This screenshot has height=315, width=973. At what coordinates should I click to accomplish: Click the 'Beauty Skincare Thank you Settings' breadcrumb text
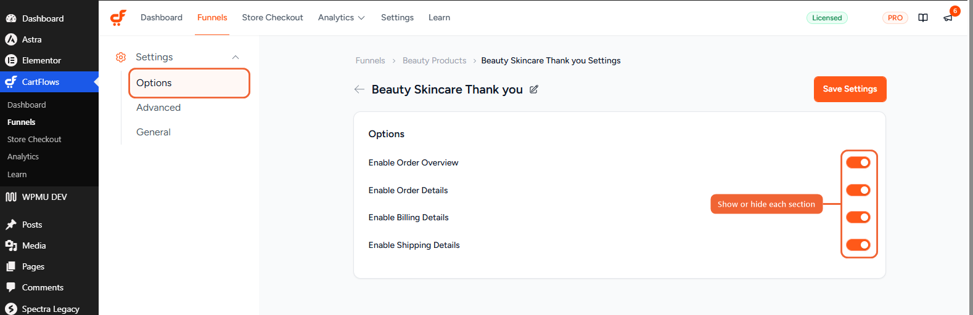551,60
